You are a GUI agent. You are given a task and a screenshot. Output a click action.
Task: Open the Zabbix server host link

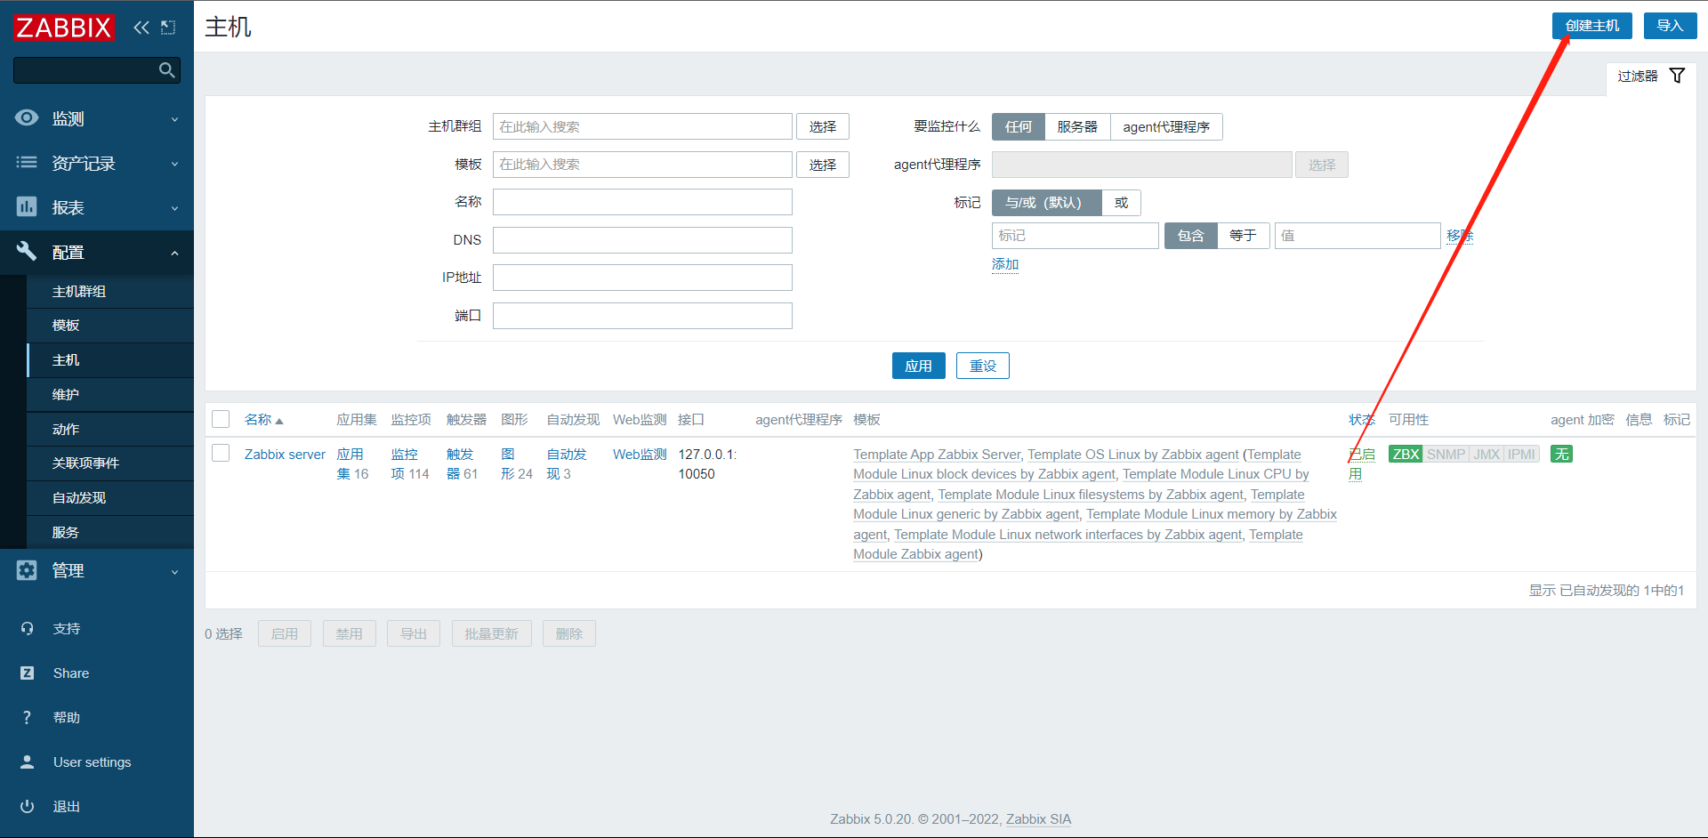(x=285, y=455)
